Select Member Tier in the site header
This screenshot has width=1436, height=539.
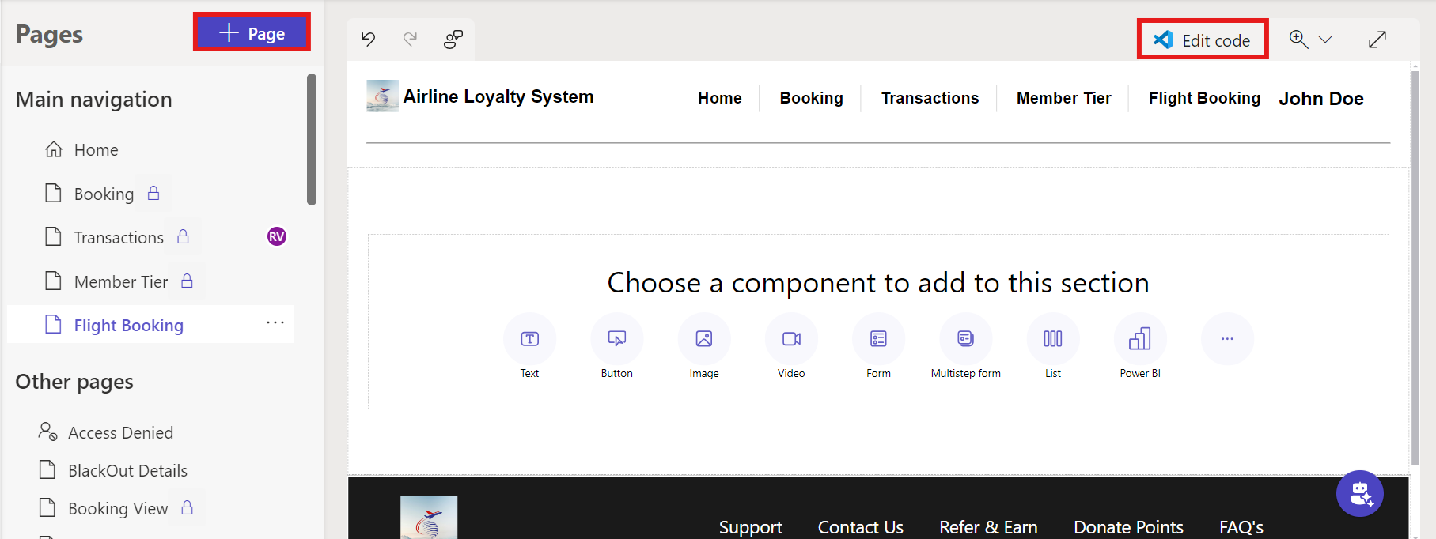click(1063, 98)
